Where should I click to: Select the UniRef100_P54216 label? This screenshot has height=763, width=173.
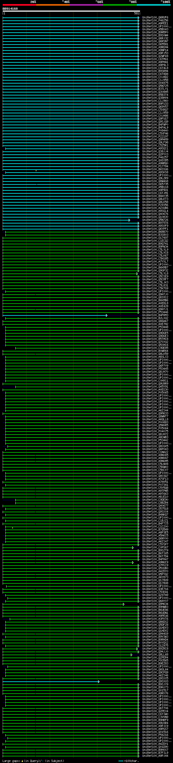coord(155,735)
